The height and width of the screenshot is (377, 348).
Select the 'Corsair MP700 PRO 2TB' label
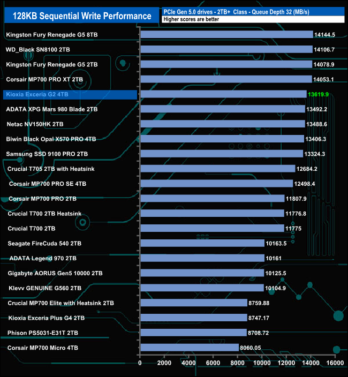42,199
